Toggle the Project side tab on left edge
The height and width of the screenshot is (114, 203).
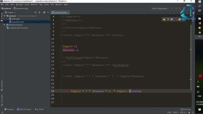pyautogui.click(x=2, y=17)
